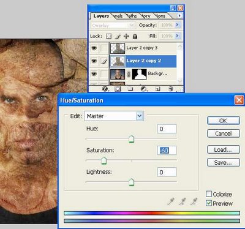The width and height of the screenshot is (245, 229).
Task: Click the Load... button
Action: point(224,149)
